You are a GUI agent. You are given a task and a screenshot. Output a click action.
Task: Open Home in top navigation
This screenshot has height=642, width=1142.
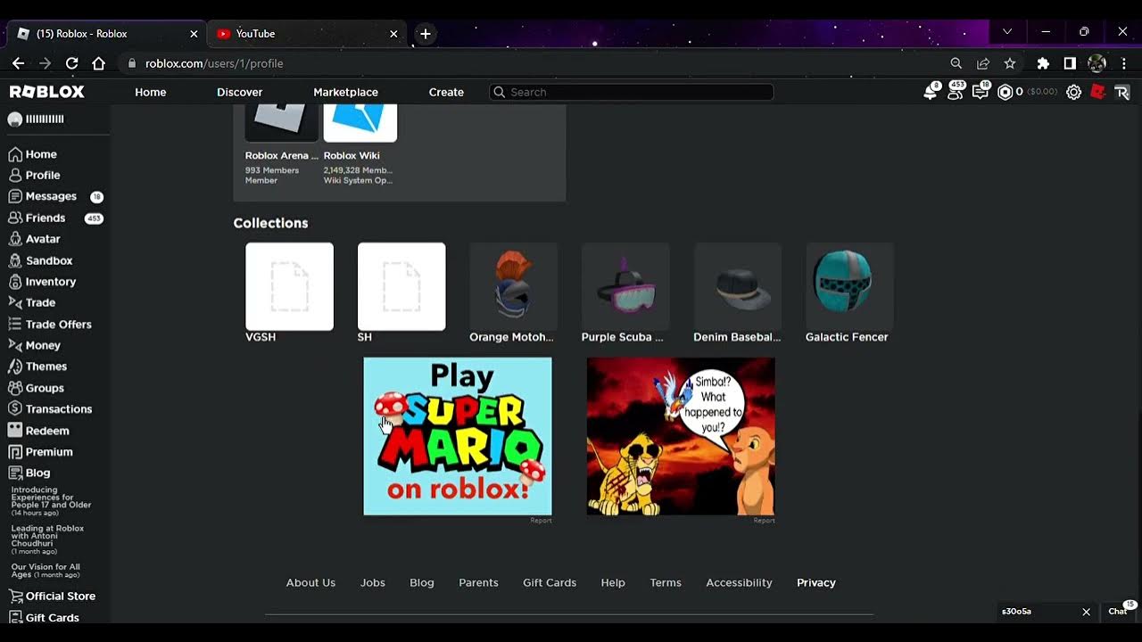click(151, 92)
